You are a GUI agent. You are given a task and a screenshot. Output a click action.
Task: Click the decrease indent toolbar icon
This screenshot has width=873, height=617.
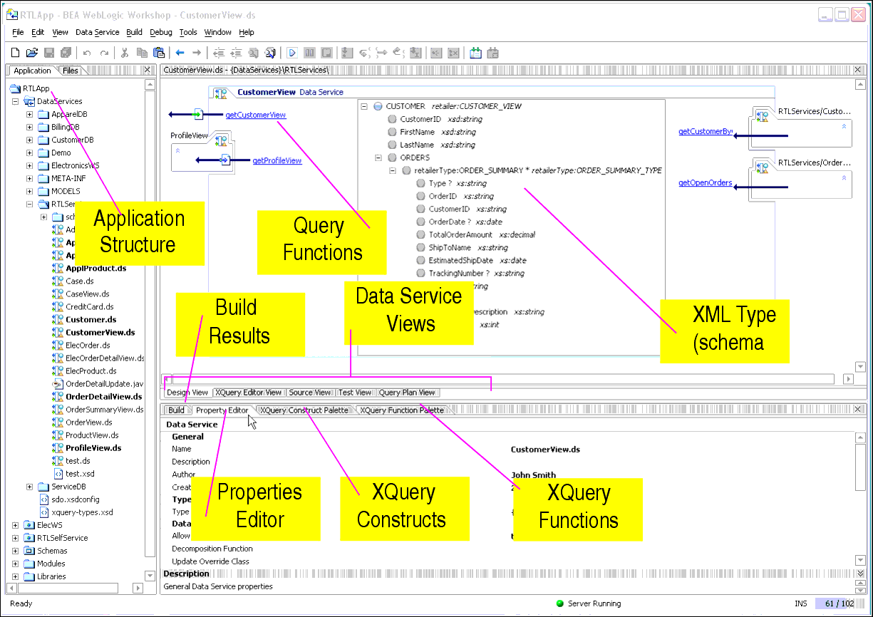(x=218, y=53)
